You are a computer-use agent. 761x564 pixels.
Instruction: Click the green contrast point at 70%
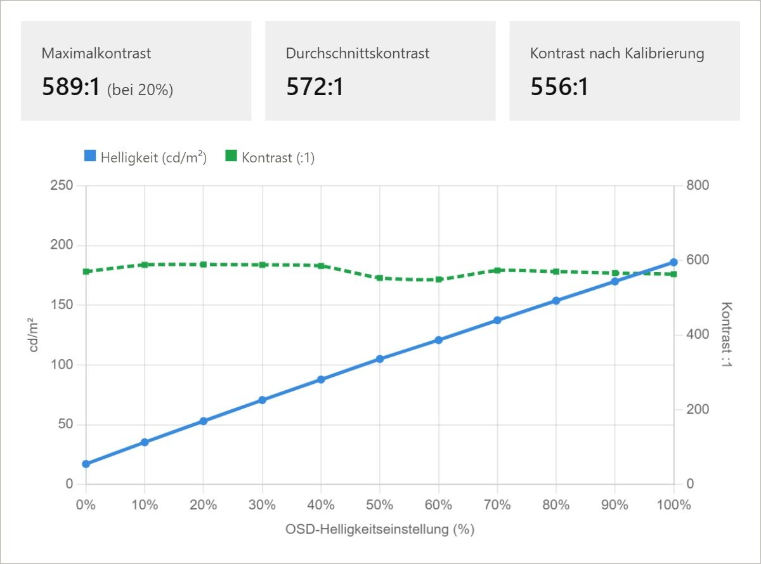click(x=497, y=270)
